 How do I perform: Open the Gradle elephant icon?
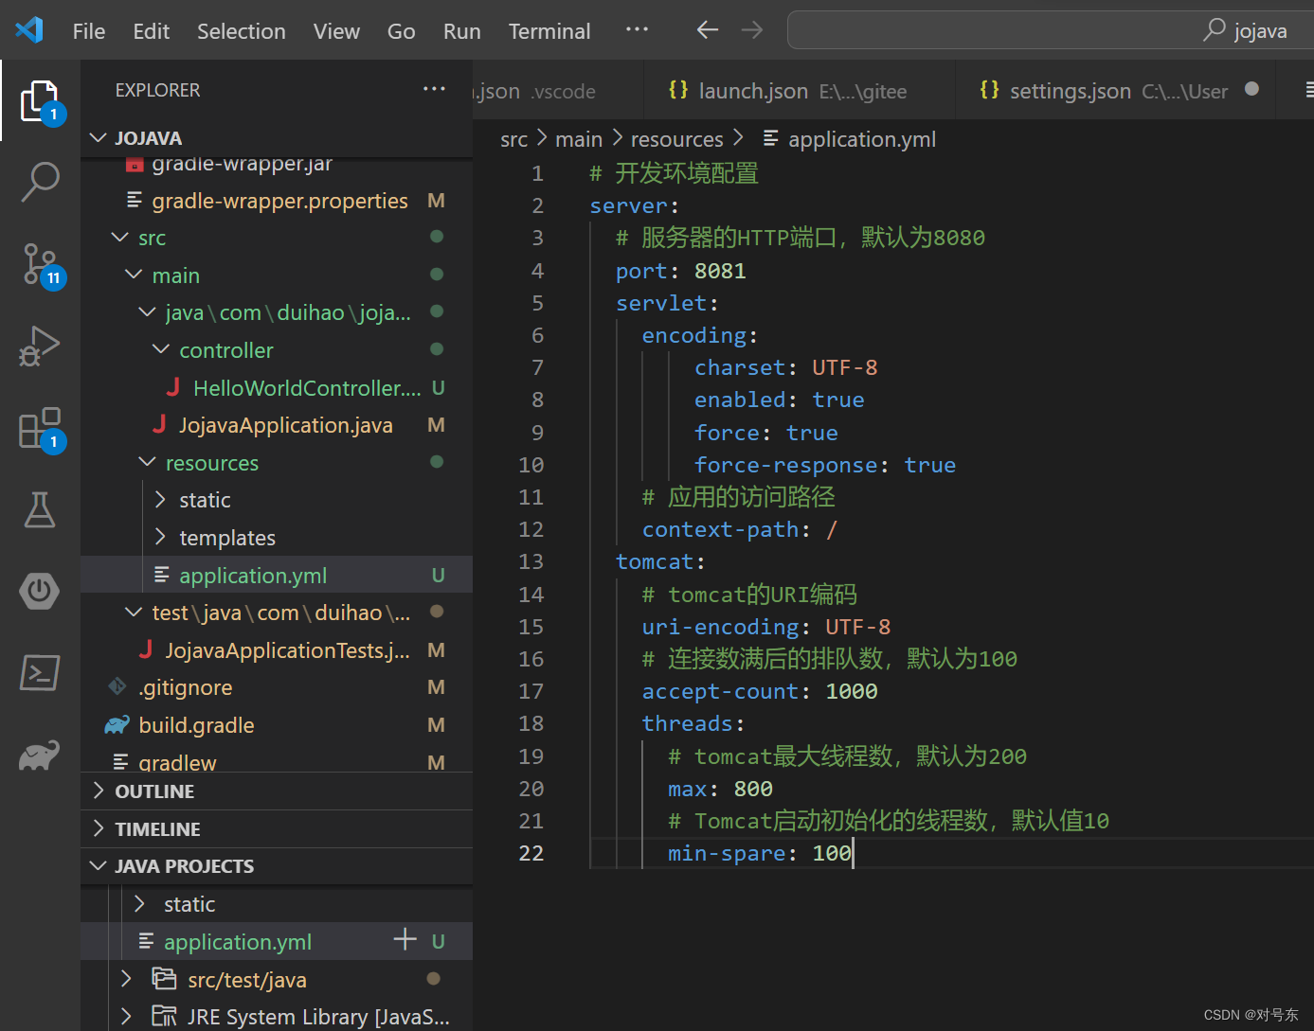click(x=40, y=755)
